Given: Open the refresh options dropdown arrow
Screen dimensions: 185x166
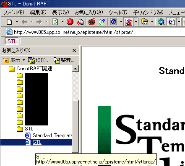Looking at the screenshot, I should [x=63, y=22].
